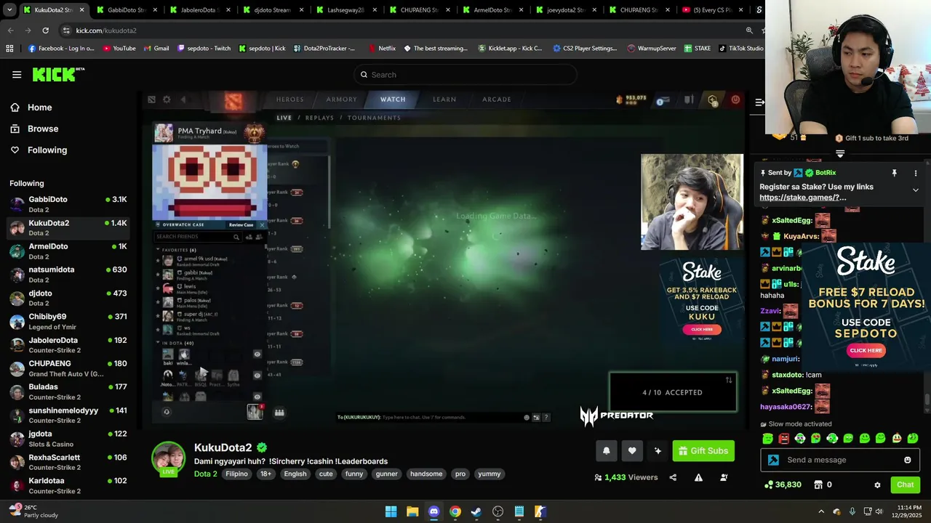Collapse the gift leaderboard via the down handle
This screenshot has height=523, width=931.
[840, 154]
